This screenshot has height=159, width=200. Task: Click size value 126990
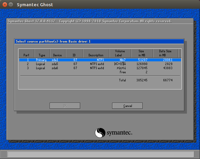point(142,64)
